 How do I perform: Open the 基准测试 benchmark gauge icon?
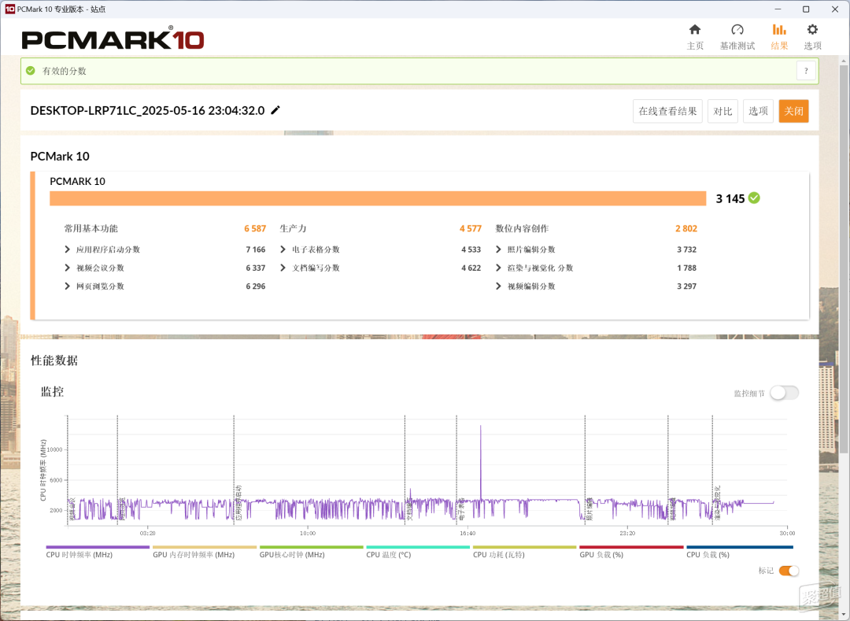(737, 30)
